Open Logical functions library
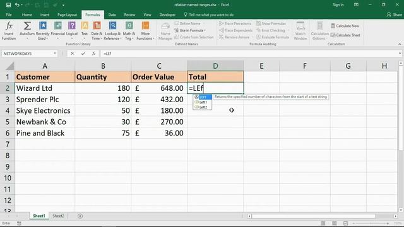404x227 pixels. point(72,30)
